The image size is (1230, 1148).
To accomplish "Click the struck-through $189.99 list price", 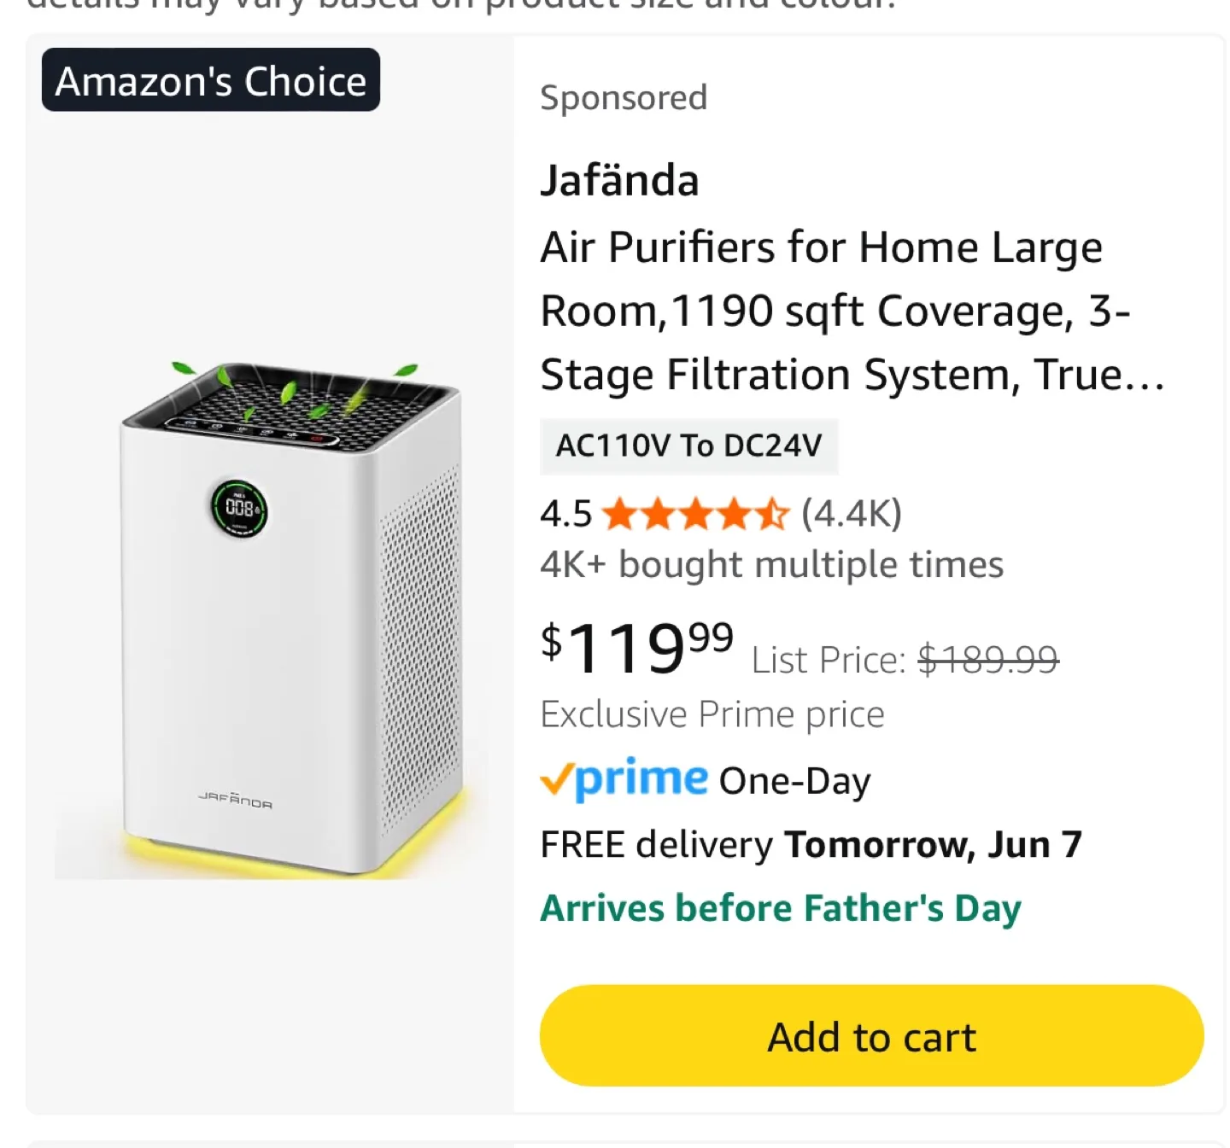I will coord(988,658).
